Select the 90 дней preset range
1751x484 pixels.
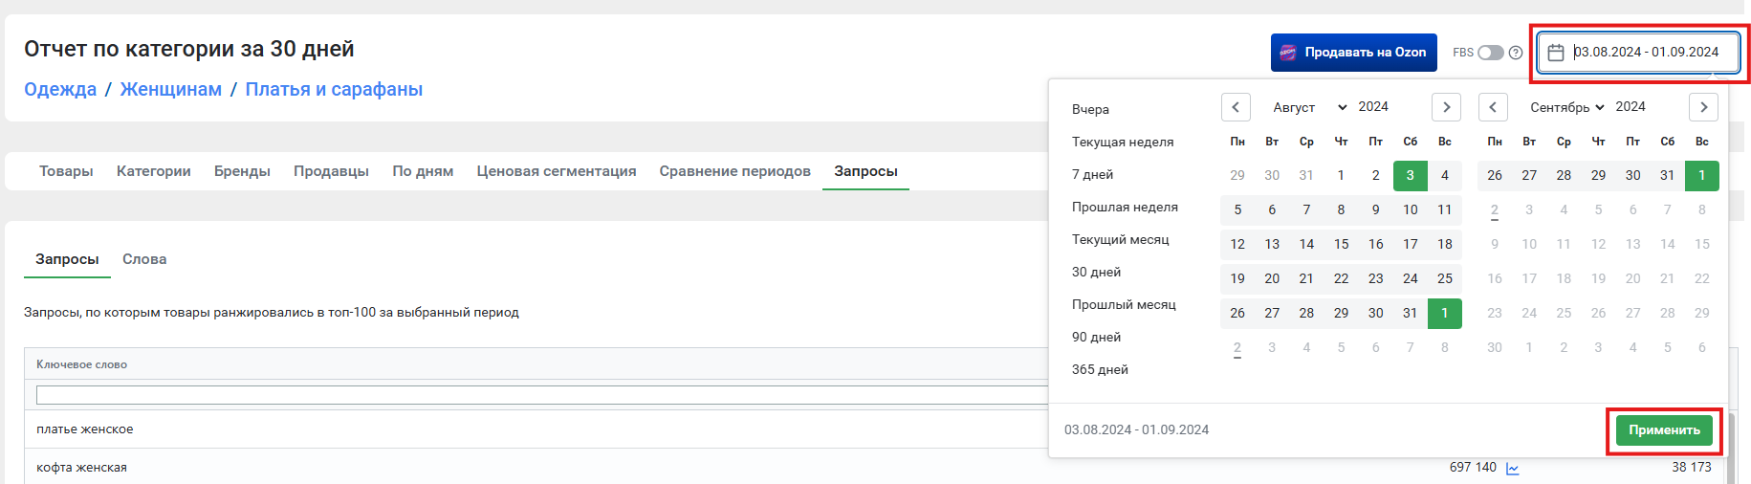click(1096, 337)
